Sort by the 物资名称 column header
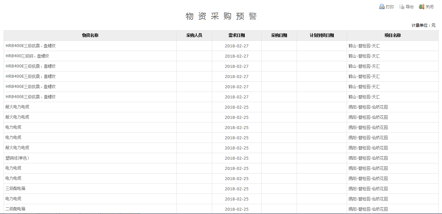Screen dimensions: 442x214 [x=90, y=36]
